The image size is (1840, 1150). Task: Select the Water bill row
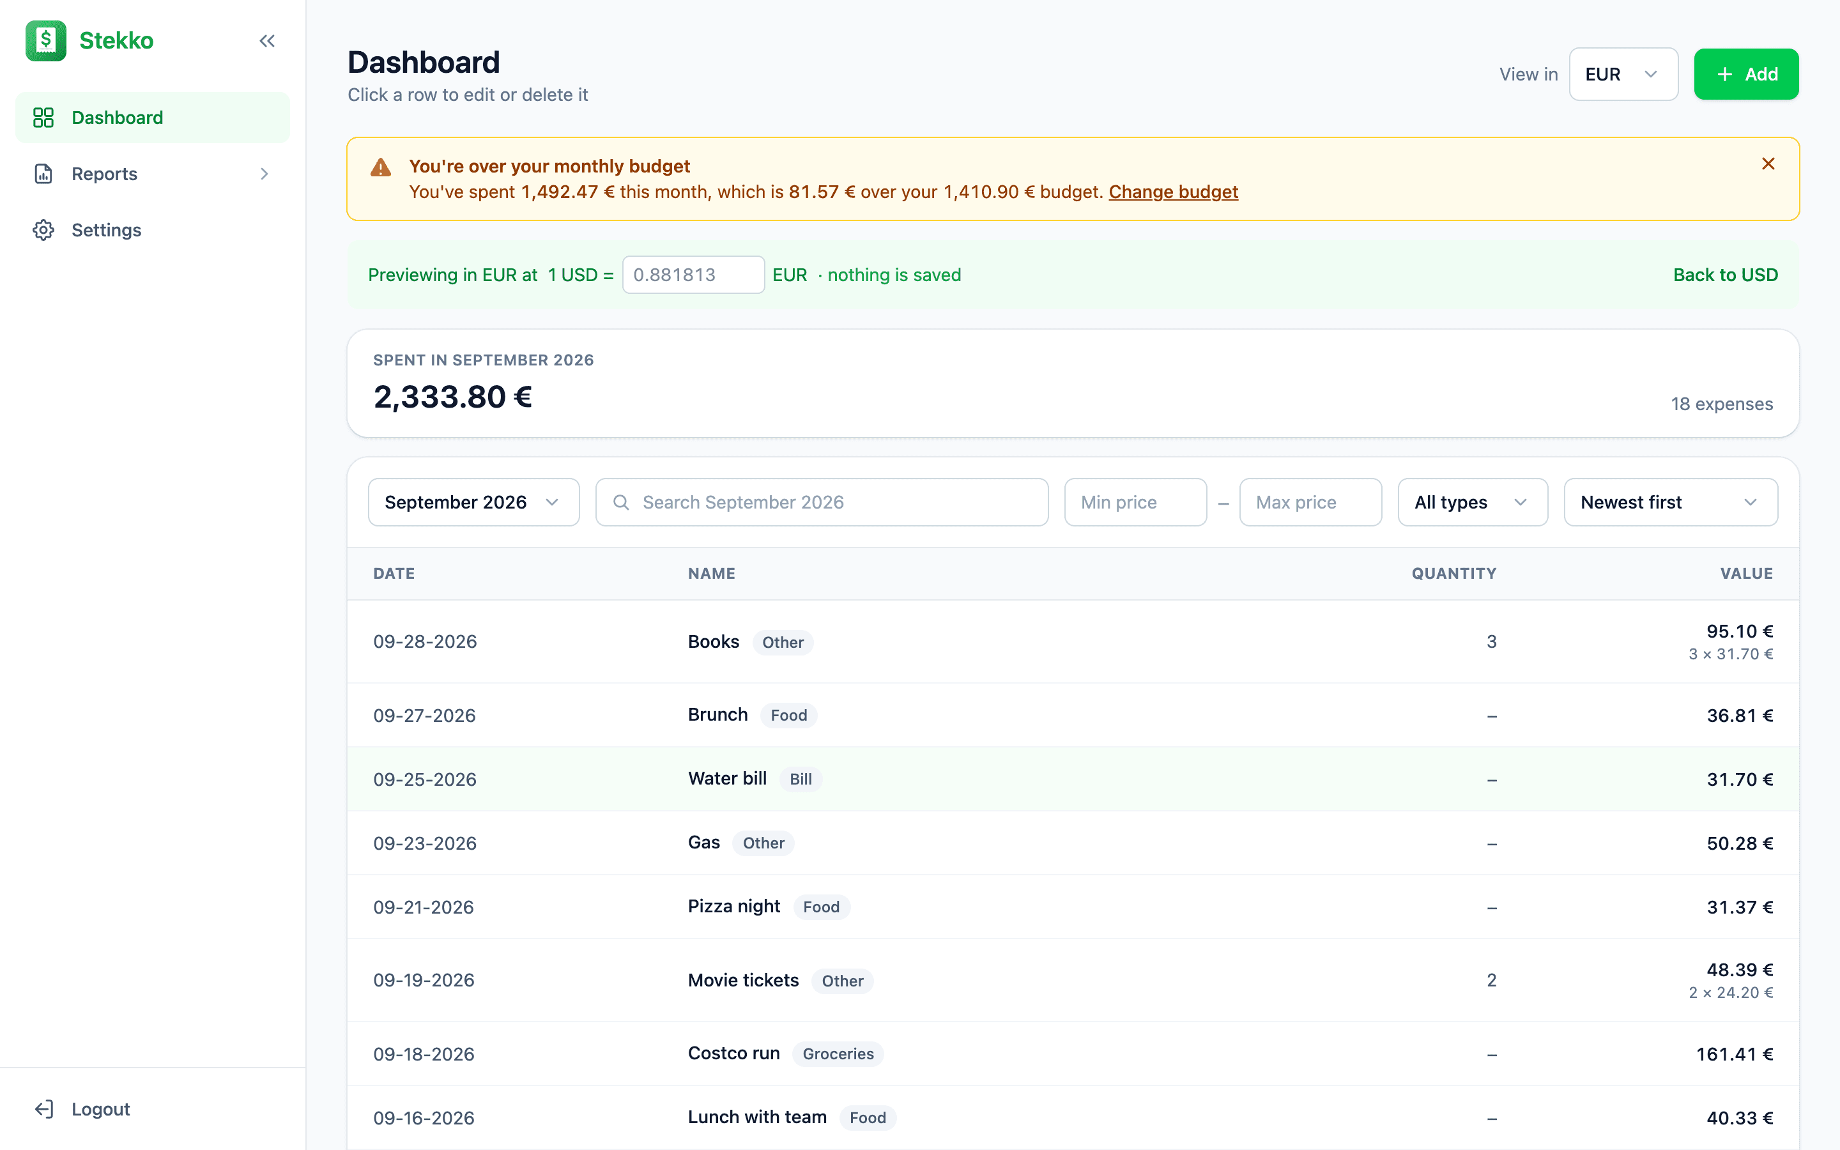[x=1073, y=779]
